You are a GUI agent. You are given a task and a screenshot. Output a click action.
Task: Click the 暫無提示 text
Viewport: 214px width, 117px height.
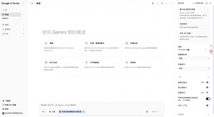coord(5,18)
